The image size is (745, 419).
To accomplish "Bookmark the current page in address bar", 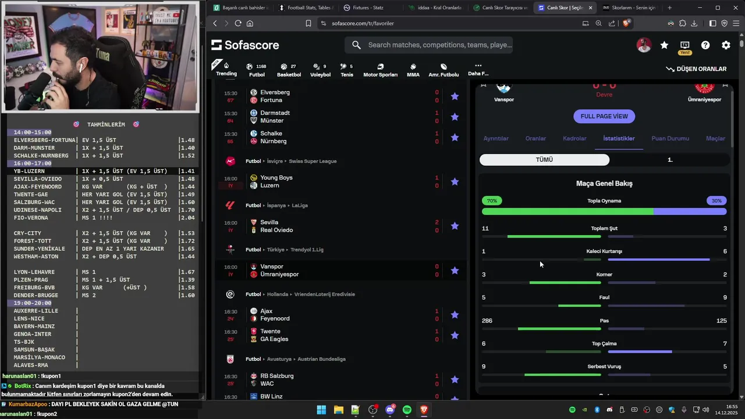I will point(308,23).
